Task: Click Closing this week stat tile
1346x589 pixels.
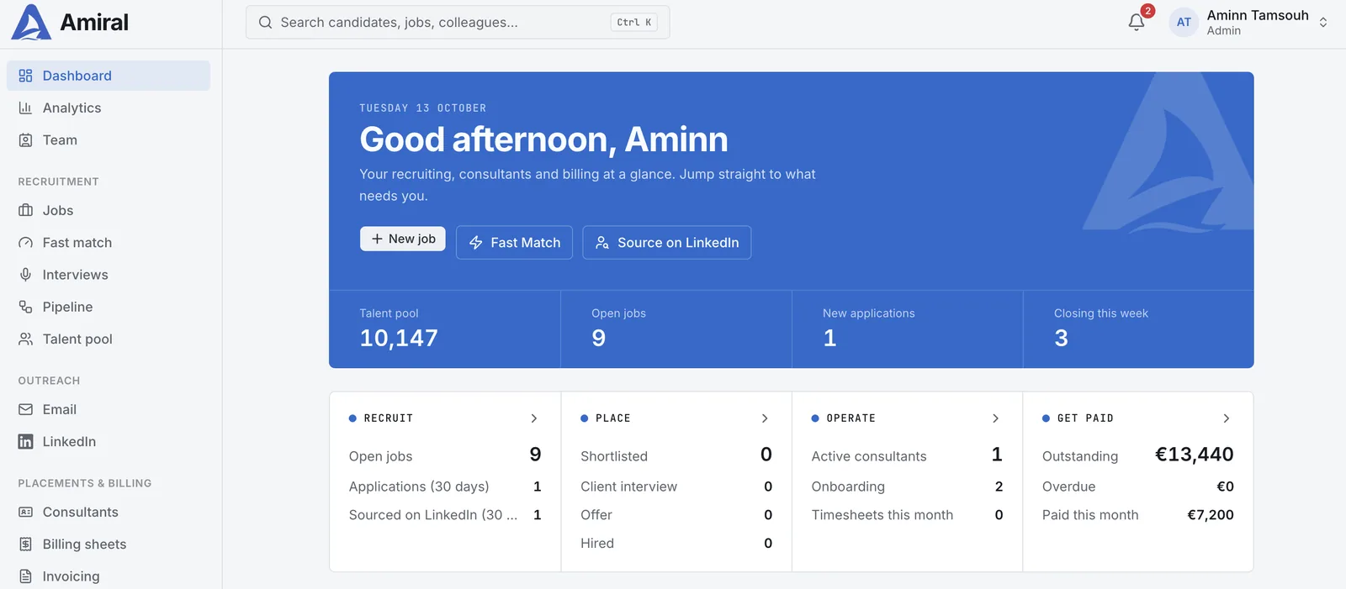Action: click(x=1139, y=329)
